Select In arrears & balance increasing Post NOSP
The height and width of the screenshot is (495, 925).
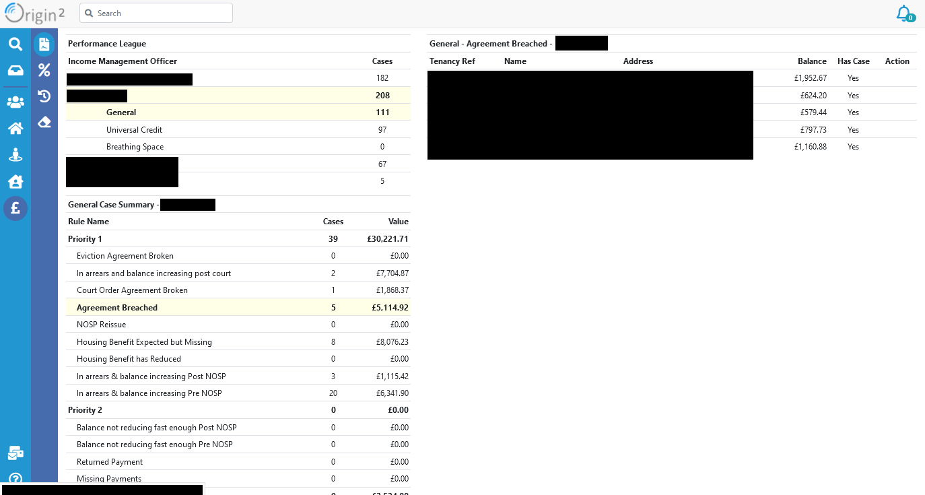[x=238, y=376]
